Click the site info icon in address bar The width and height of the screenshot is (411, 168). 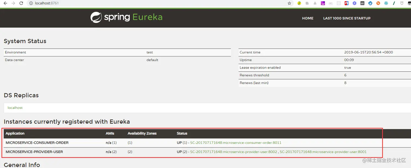(31, 3)
